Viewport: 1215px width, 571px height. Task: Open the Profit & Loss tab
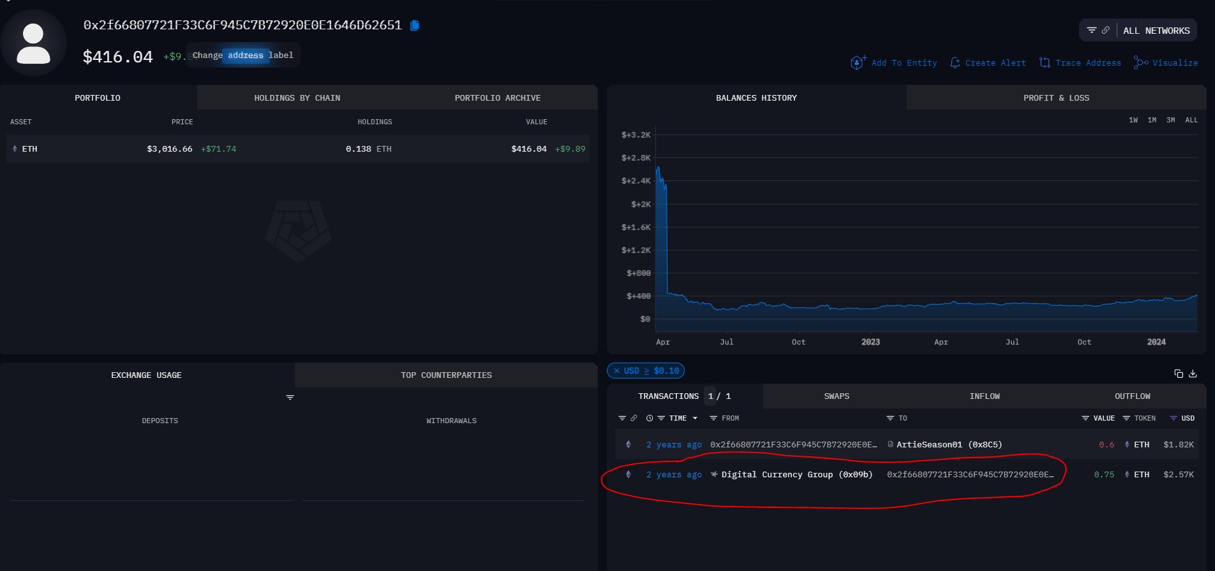[1055, 98]
